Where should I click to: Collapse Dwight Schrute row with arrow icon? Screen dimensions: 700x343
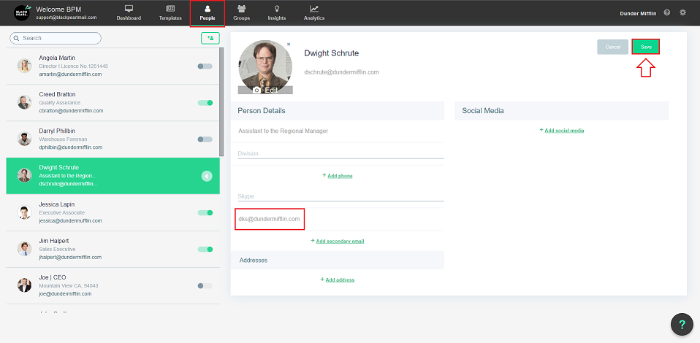(x=207, y=176)
